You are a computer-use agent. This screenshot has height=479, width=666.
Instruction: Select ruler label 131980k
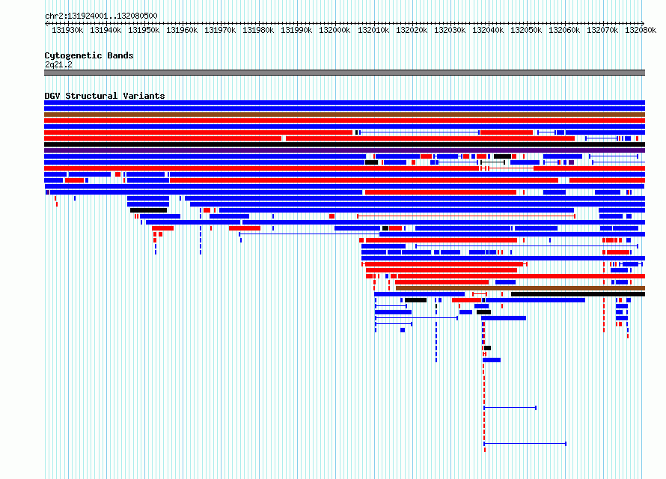pyautogui.click(x=258, y=30)
